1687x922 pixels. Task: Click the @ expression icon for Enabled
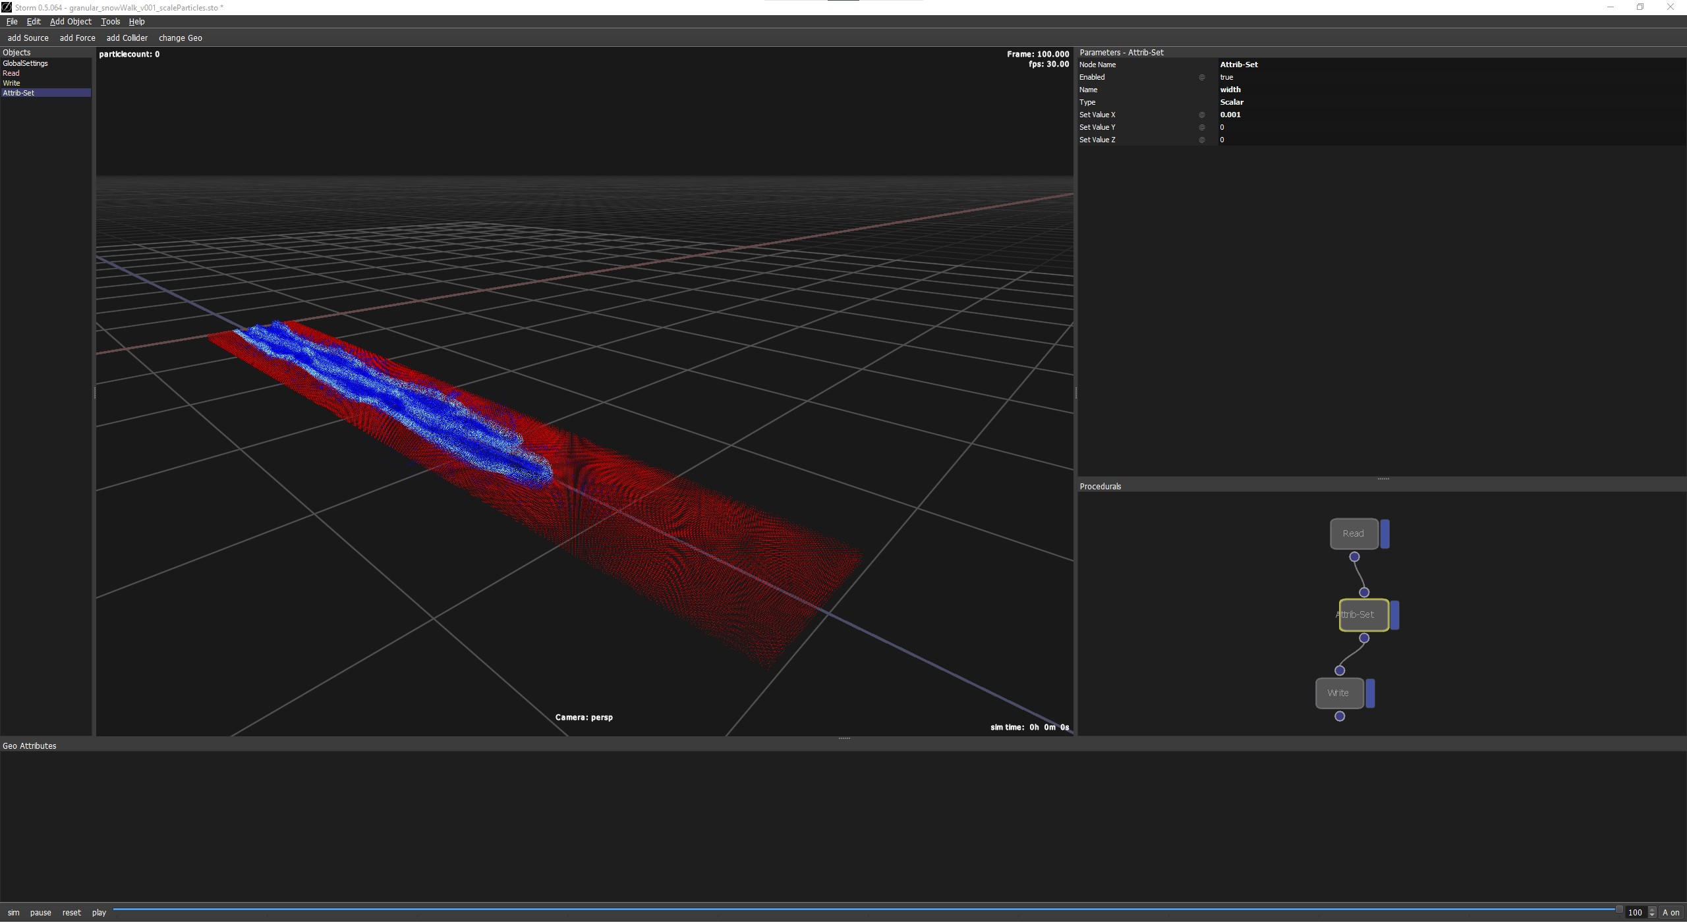1201,77
